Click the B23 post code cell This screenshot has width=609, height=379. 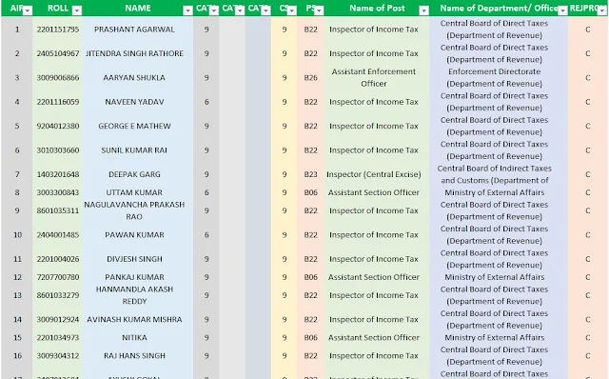click(311, 174)
